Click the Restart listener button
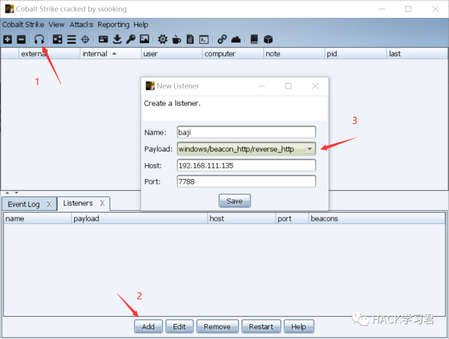This screenshot has width=449, height=339. (x=261, y=327)
